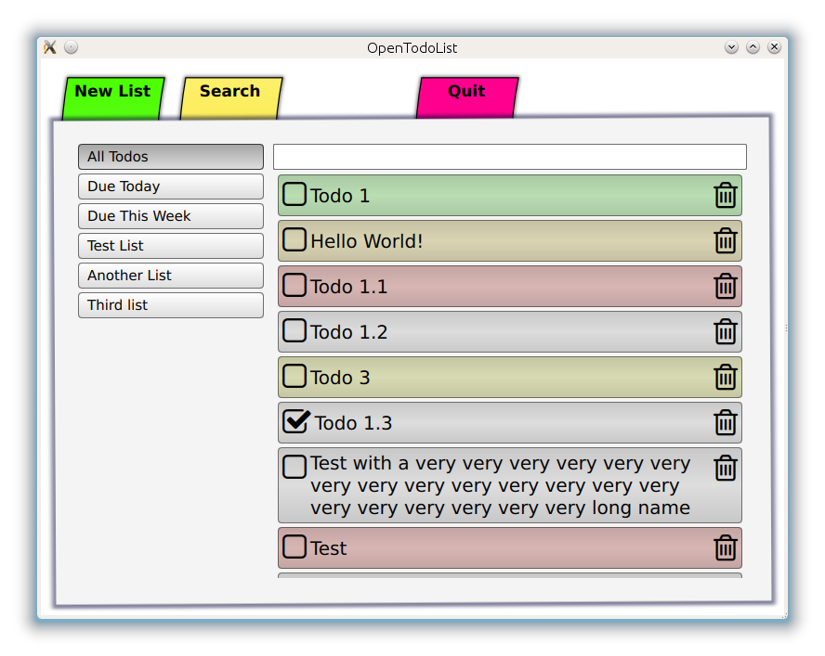
Task: Remove the very long name todo
Action: pos(725,468)
